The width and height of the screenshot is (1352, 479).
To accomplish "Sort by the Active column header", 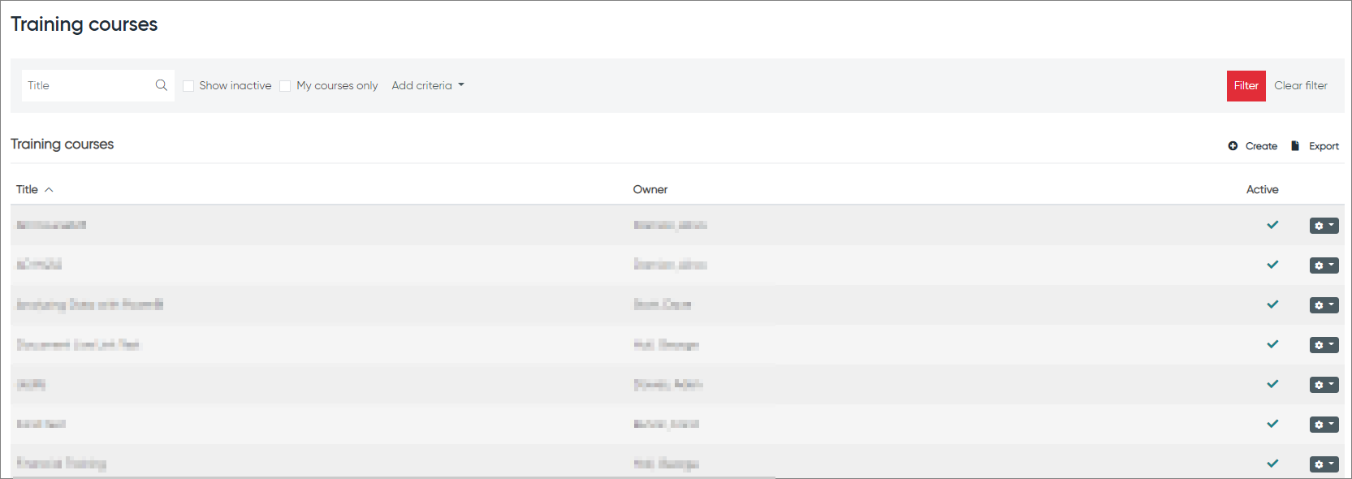I will coord(1262,189).
